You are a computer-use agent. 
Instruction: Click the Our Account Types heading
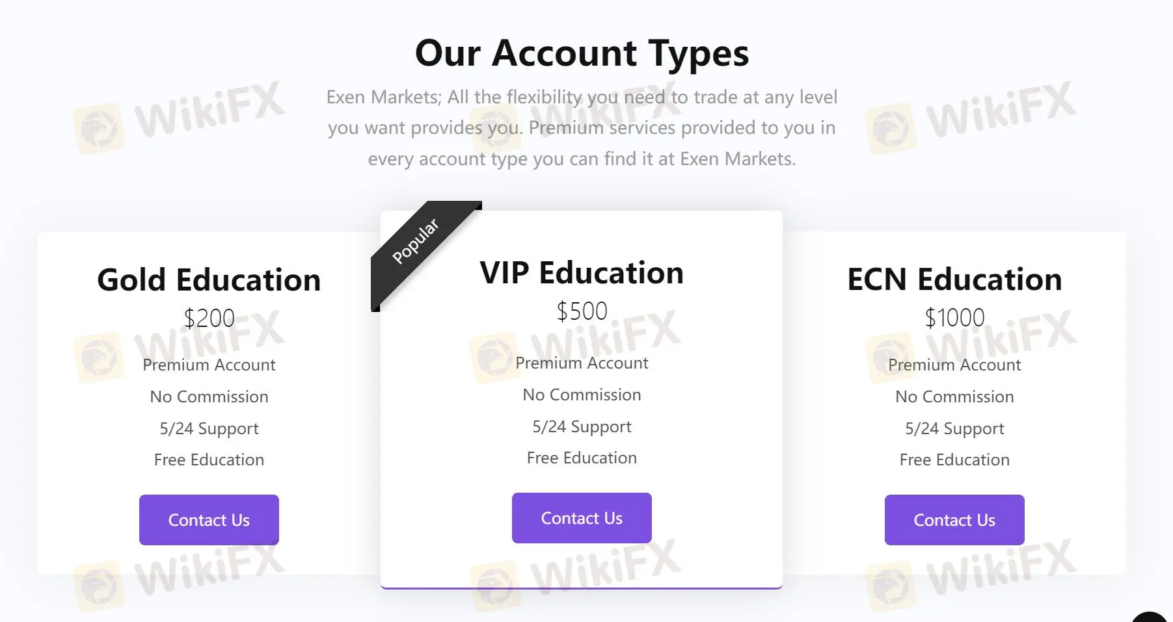point(582,53)
